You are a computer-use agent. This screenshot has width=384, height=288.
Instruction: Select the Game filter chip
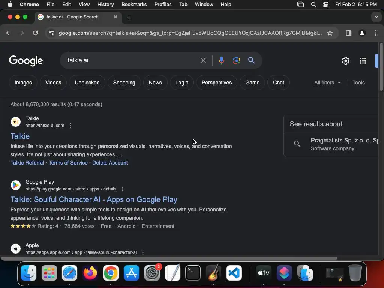tap(252, 82)
